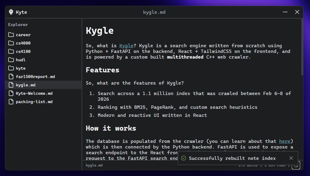The image size is (310, 176).
Task: Open the cs4100 folder
Action: tap(43, 52)
